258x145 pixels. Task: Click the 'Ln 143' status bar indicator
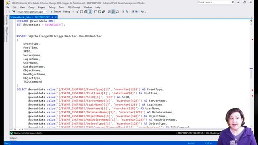click(191, 143)
